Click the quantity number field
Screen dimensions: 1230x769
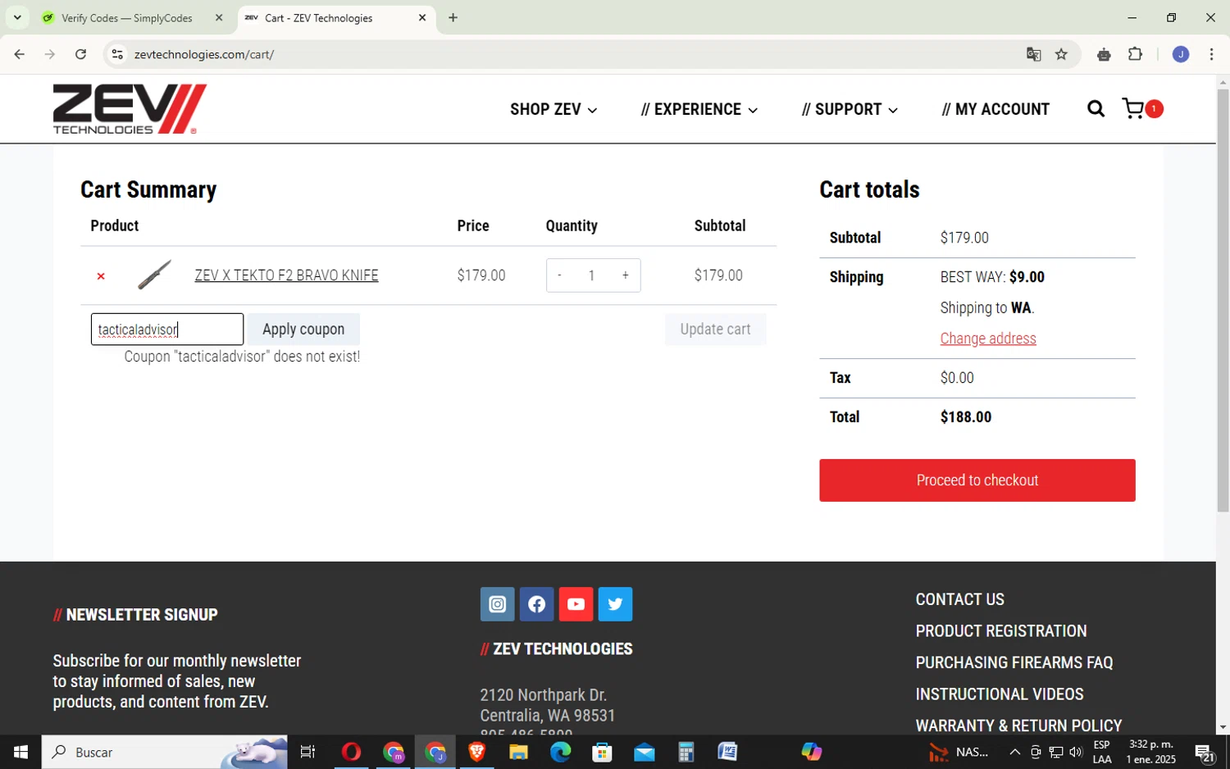point(591,275)
